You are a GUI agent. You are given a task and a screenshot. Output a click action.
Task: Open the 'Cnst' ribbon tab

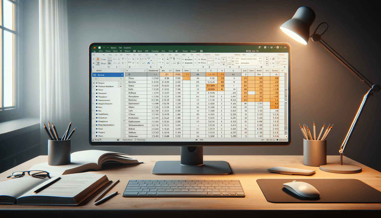(x=171, y=51)
